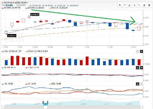Click the trash delete-all drawings icon

(x=149, y=5)
